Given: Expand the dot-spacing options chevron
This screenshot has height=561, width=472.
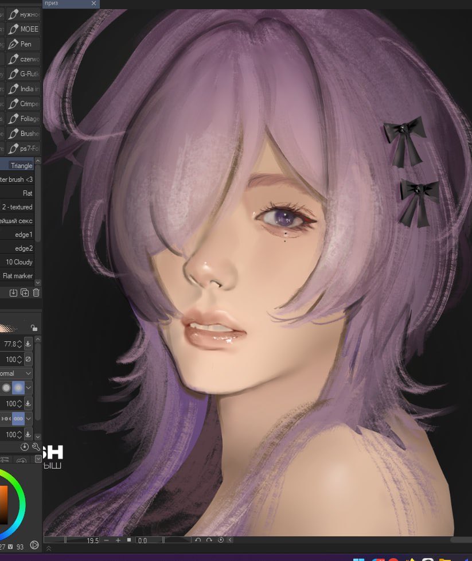Looking at the screenshot, I should 28,418.
